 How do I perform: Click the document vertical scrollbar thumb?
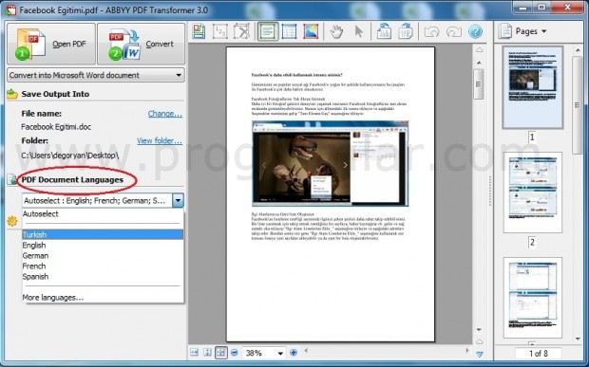click(479, 84)
